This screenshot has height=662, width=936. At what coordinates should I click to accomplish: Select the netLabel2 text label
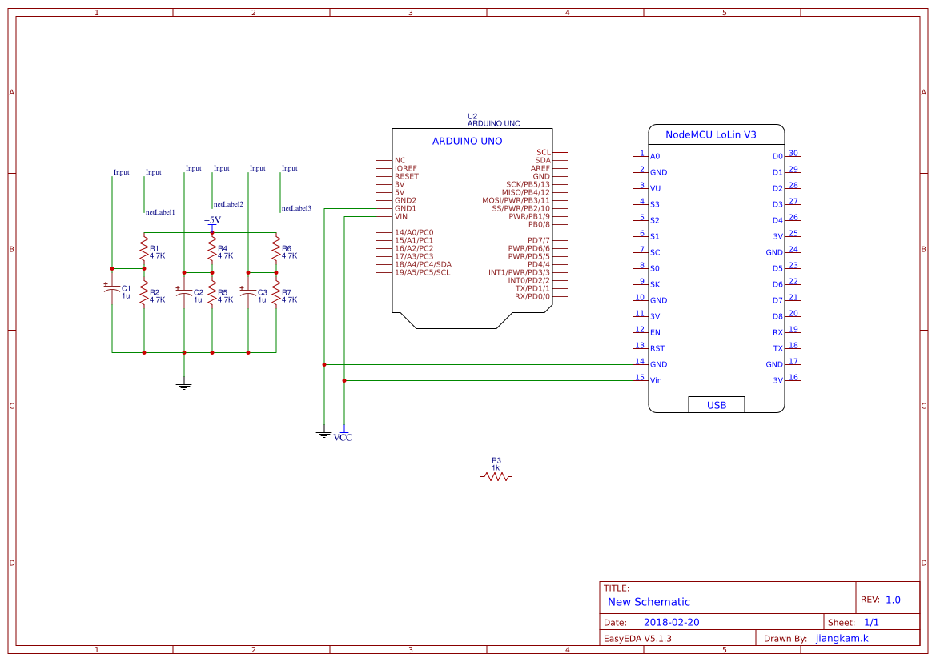pos(227,203)
